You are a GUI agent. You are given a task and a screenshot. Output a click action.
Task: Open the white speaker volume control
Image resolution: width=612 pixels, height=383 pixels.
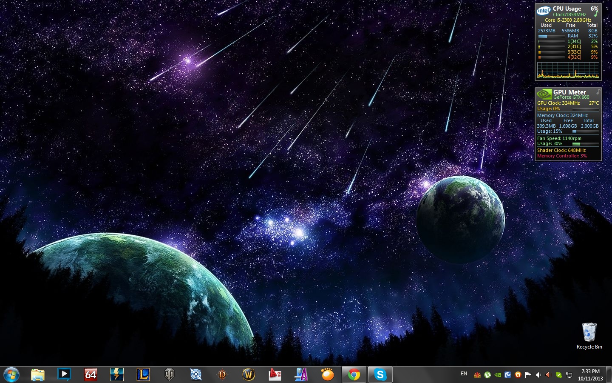538,375
